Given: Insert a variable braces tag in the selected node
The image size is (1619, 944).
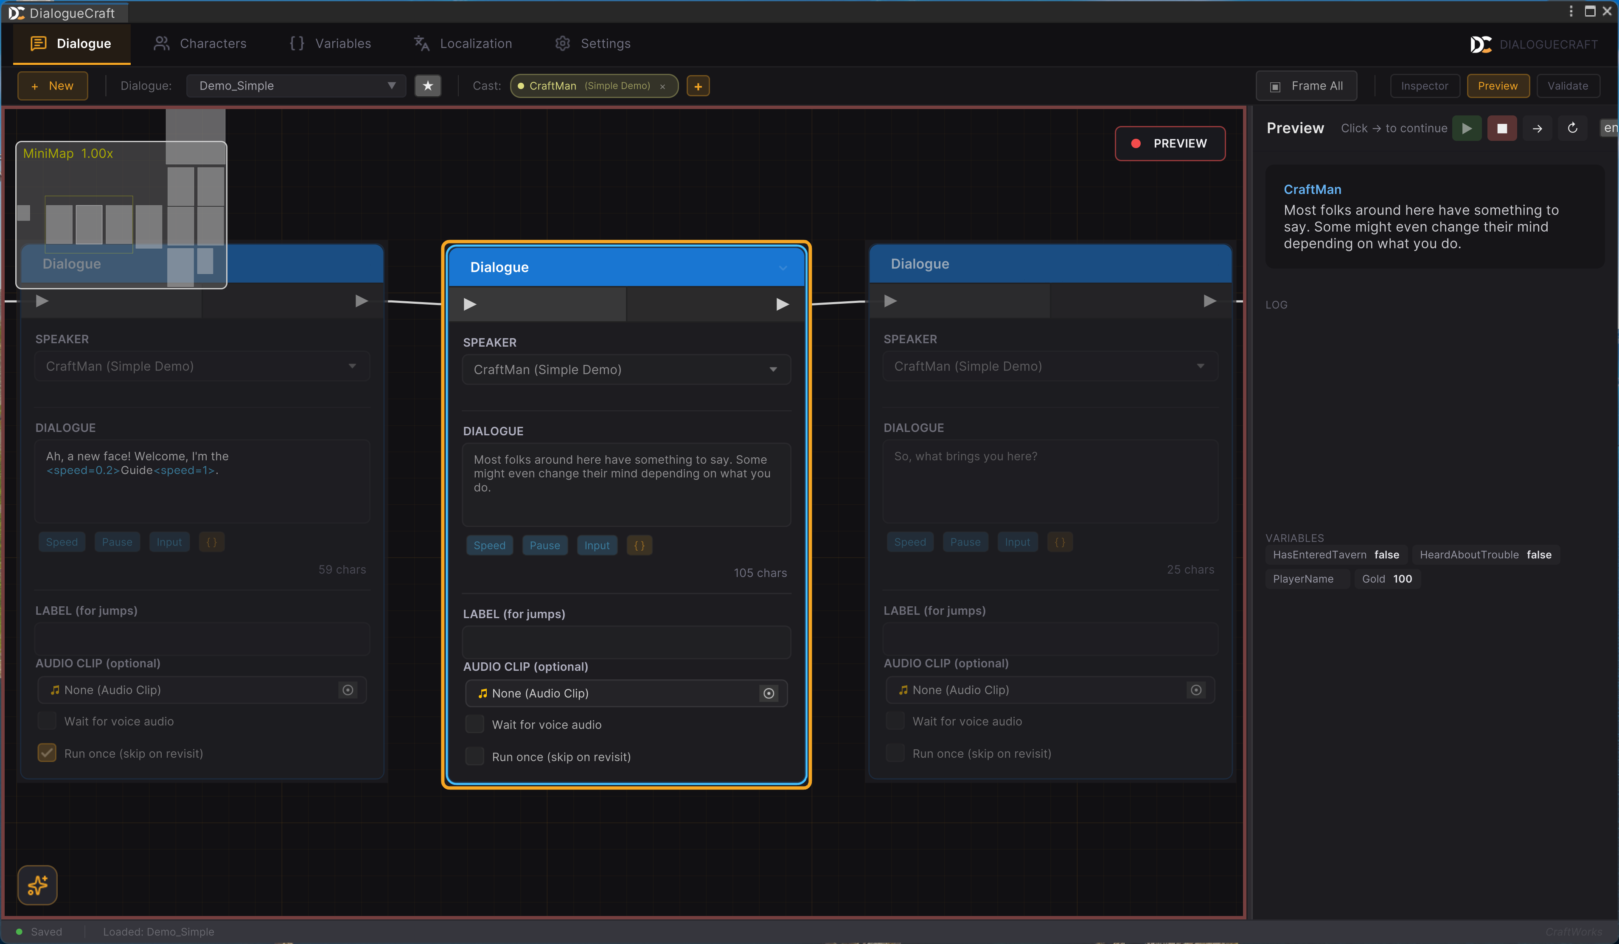Looking at the screenshot, I should 639,545.
